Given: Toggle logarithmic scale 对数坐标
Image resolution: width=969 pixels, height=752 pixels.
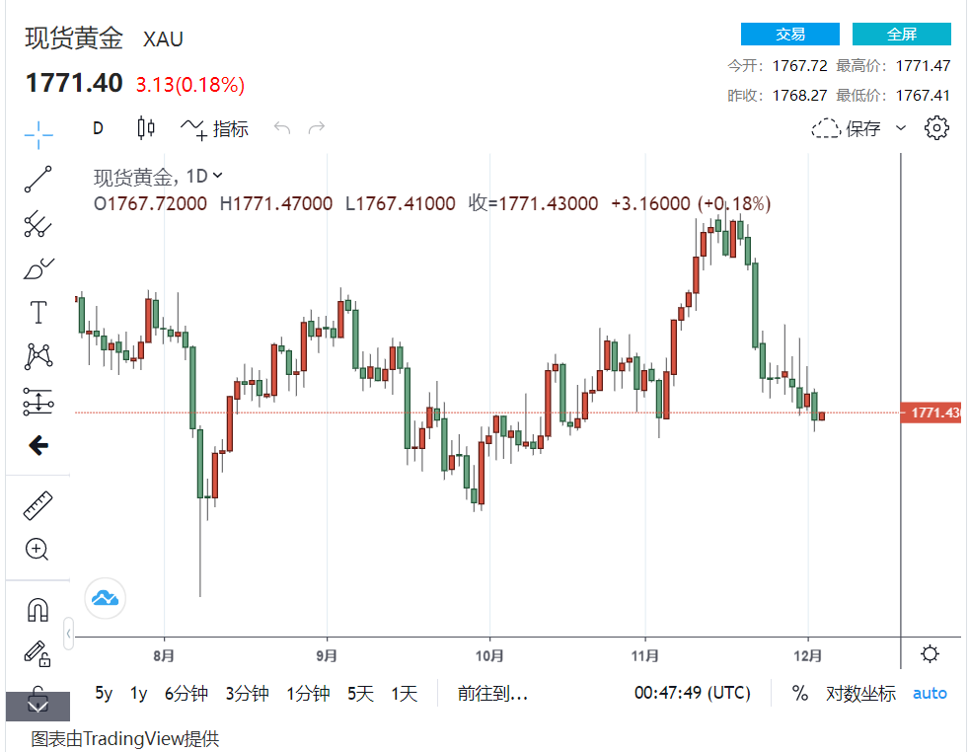Looking at the screenshot, I should 860,694.
